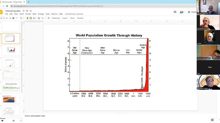Open the Slide menu
Screen dimensions: 220x123
point(34,14)
